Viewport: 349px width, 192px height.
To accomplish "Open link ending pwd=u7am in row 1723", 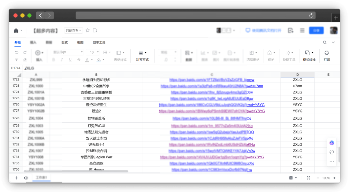I will coord(212,86).
